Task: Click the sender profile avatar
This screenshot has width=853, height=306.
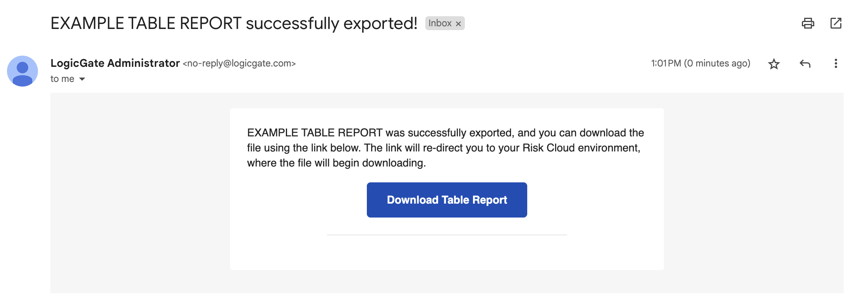Action: point(22,71)
